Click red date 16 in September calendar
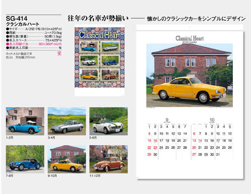Viewport: 251px width, 194px height. coord(155,140)
